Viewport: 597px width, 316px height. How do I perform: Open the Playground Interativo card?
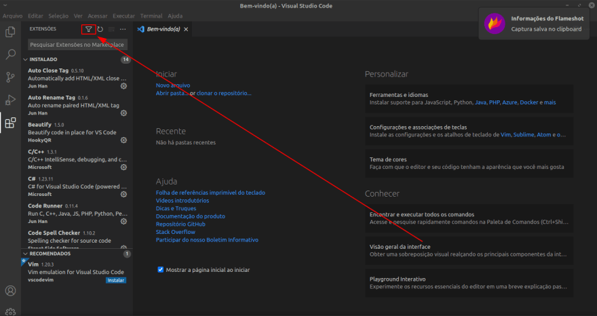469,283
